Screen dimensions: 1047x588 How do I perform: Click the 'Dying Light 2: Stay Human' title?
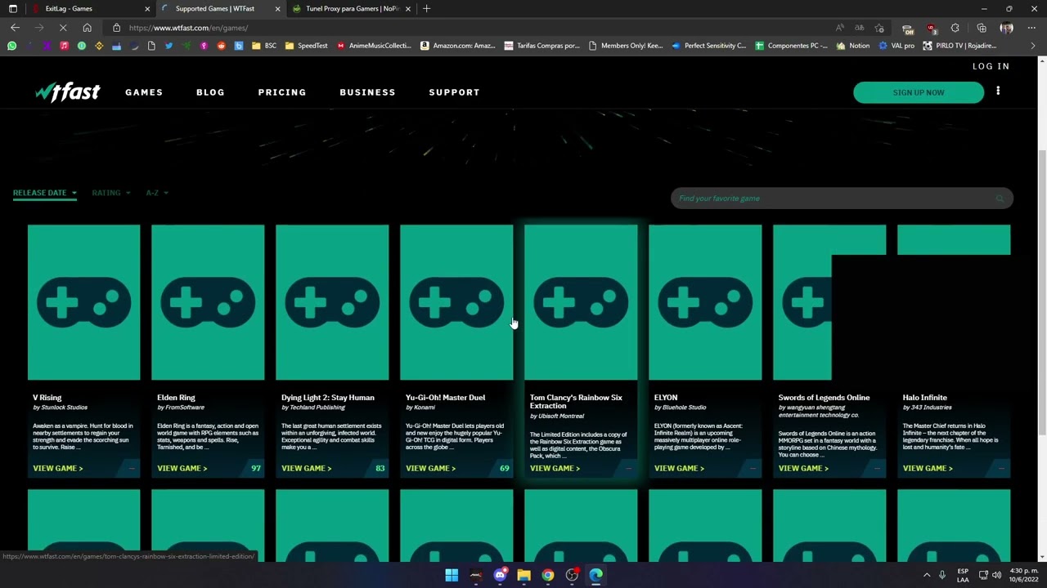click(x=328, y=398)
